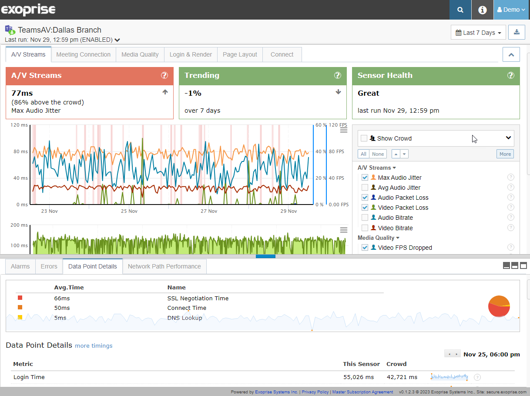
Task: Switch to Errors tab
Action: pos(49,266)
